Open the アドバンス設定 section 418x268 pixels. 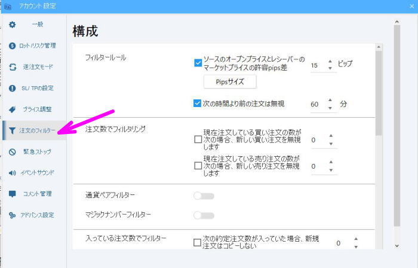pyautogui.click(x=35, y=215)
